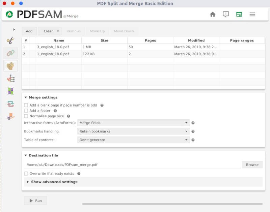This screenshot has width=270, height=212.
Task: Click Browse for destination file
Action: pos(252,165)
